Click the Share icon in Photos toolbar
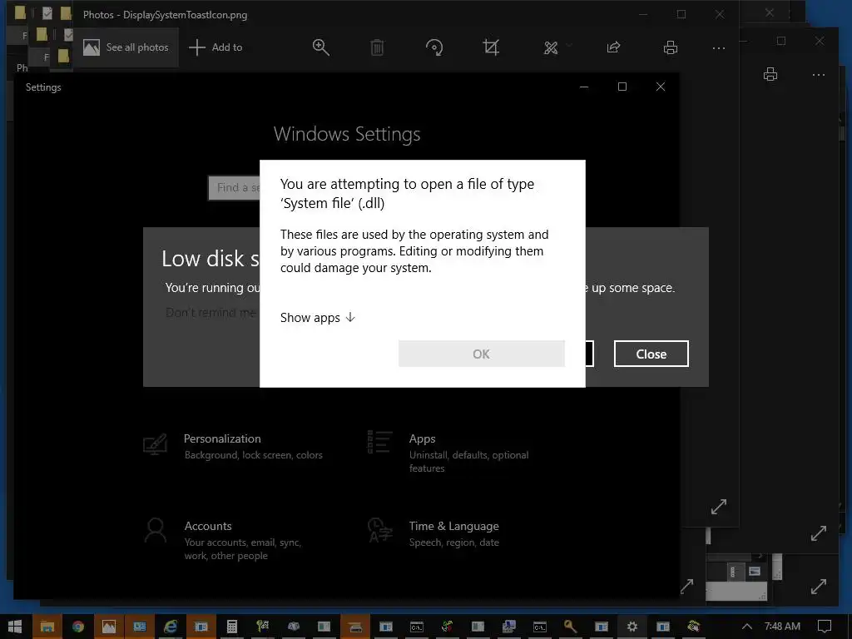Image resolution: width=852 pixels, height=639 pixels. pos(613,47)
